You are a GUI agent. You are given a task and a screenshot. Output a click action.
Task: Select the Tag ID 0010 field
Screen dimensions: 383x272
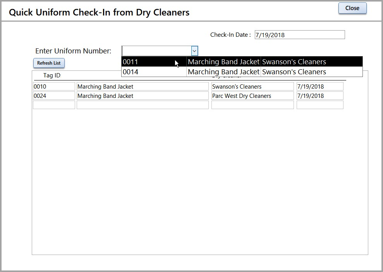click(x=54, y=87)
